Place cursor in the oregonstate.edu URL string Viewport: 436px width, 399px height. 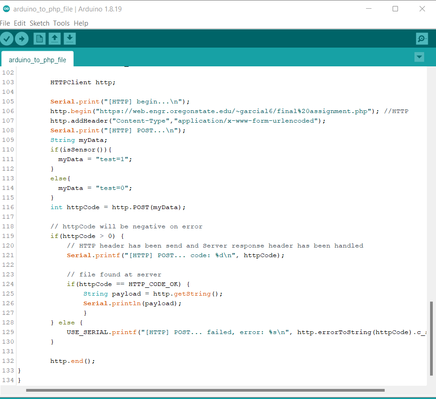pyautogui.click(x=229, y=111)
